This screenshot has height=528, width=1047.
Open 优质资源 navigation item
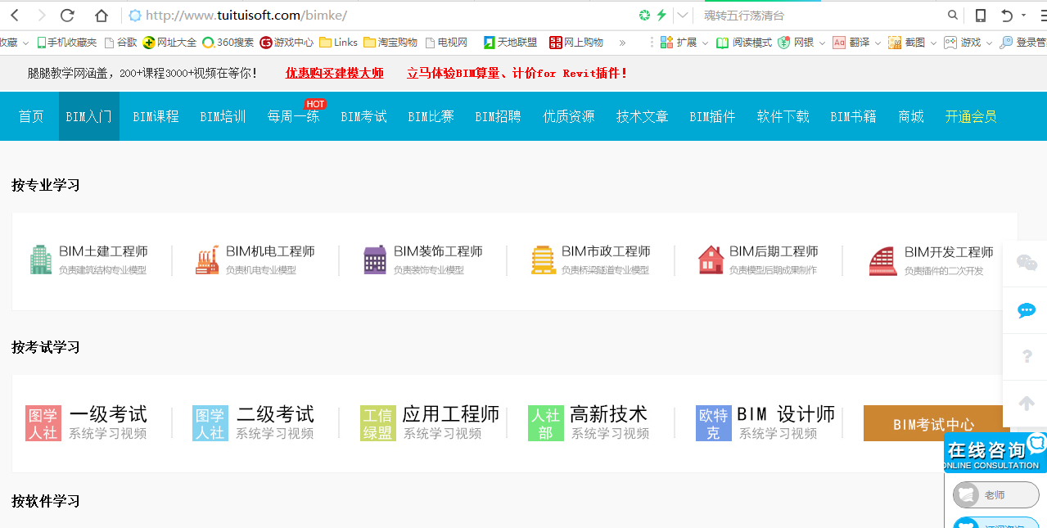(x=569, y=116)
